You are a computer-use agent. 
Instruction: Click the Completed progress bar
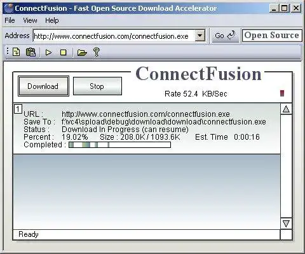tap(119, 145)
